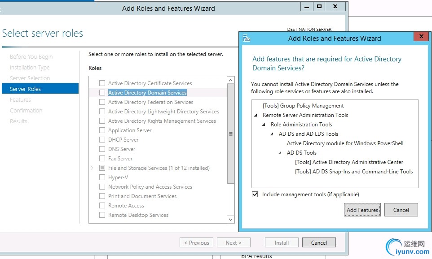Click the Install button
Image resolution: width=432 pixels, height=259 pixels.
(x=282, y=242)
